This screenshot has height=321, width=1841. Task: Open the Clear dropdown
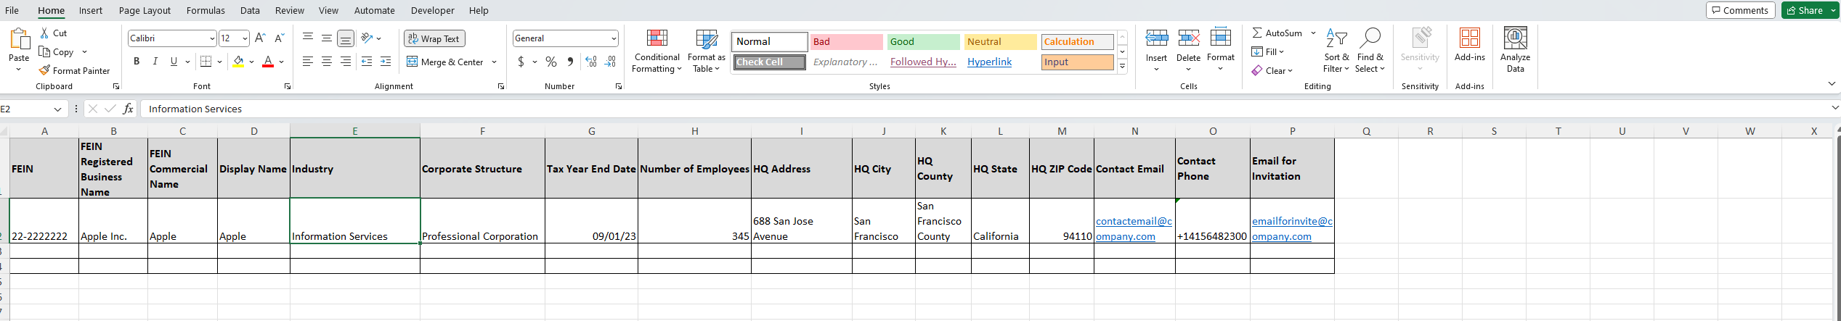pos(1272,70)
